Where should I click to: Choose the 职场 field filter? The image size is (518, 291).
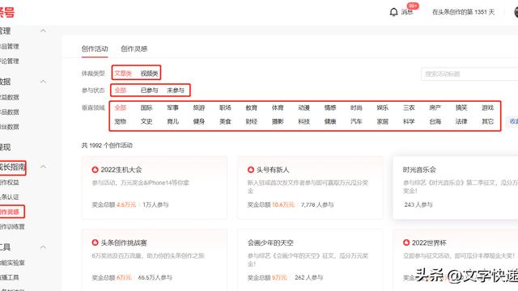click(x=225, y=108)
